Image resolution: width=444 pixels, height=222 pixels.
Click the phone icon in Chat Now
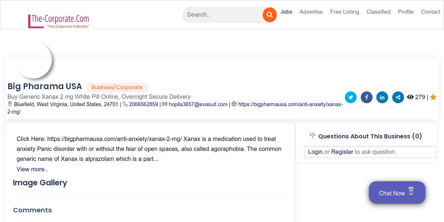411,191
